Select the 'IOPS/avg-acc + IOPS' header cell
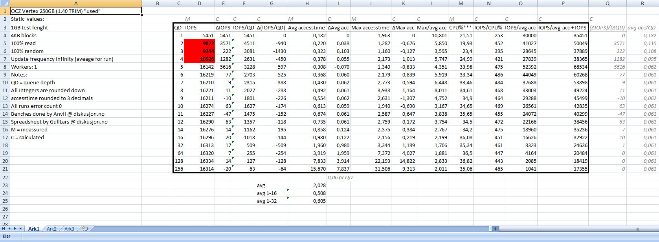This screenshot has width=659, height=242. pos(563,27)
